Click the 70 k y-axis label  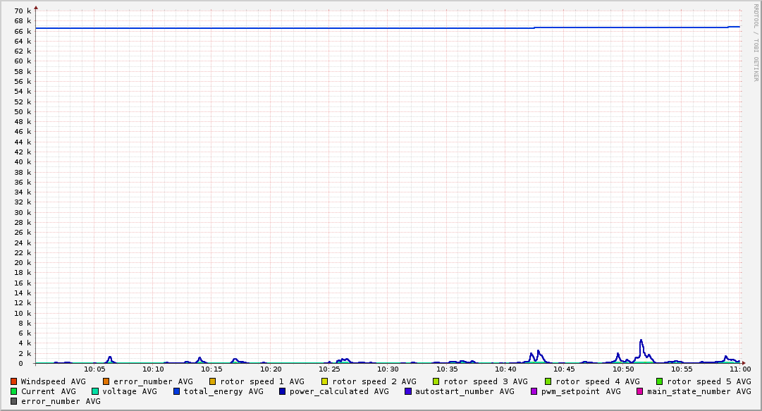point(23,11)
